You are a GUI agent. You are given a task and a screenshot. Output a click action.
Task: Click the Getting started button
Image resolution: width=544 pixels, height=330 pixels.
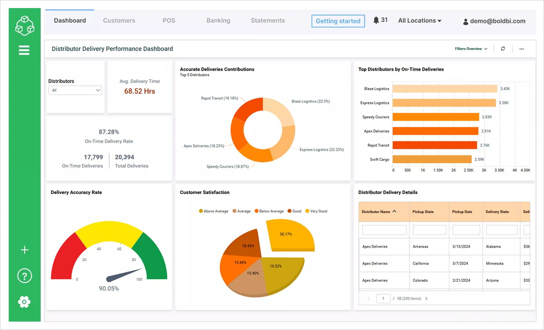338,21
